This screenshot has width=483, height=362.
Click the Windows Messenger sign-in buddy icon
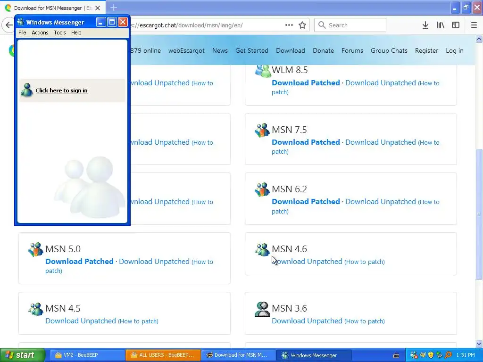click(x=27, y=90)
